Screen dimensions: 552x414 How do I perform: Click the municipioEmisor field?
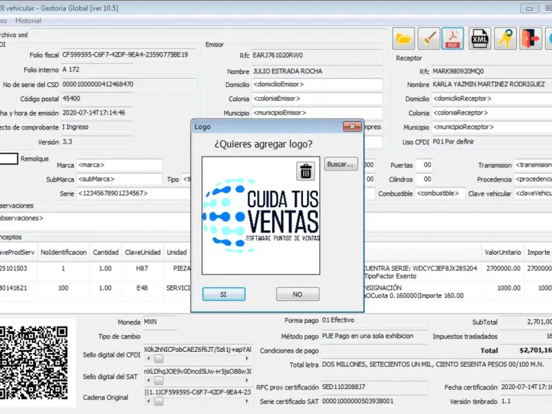(317, 112)
